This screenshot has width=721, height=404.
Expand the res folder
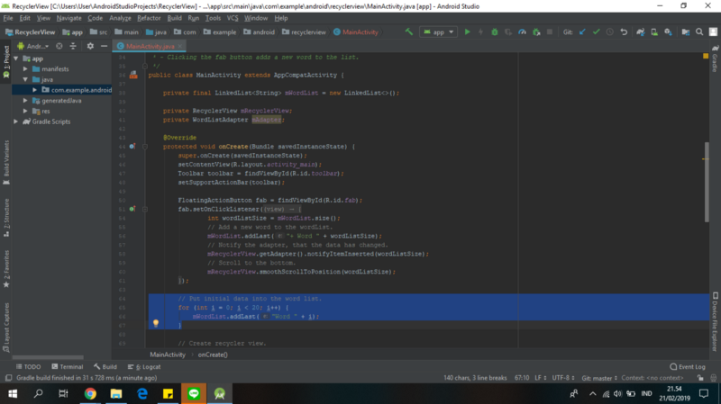25,111
